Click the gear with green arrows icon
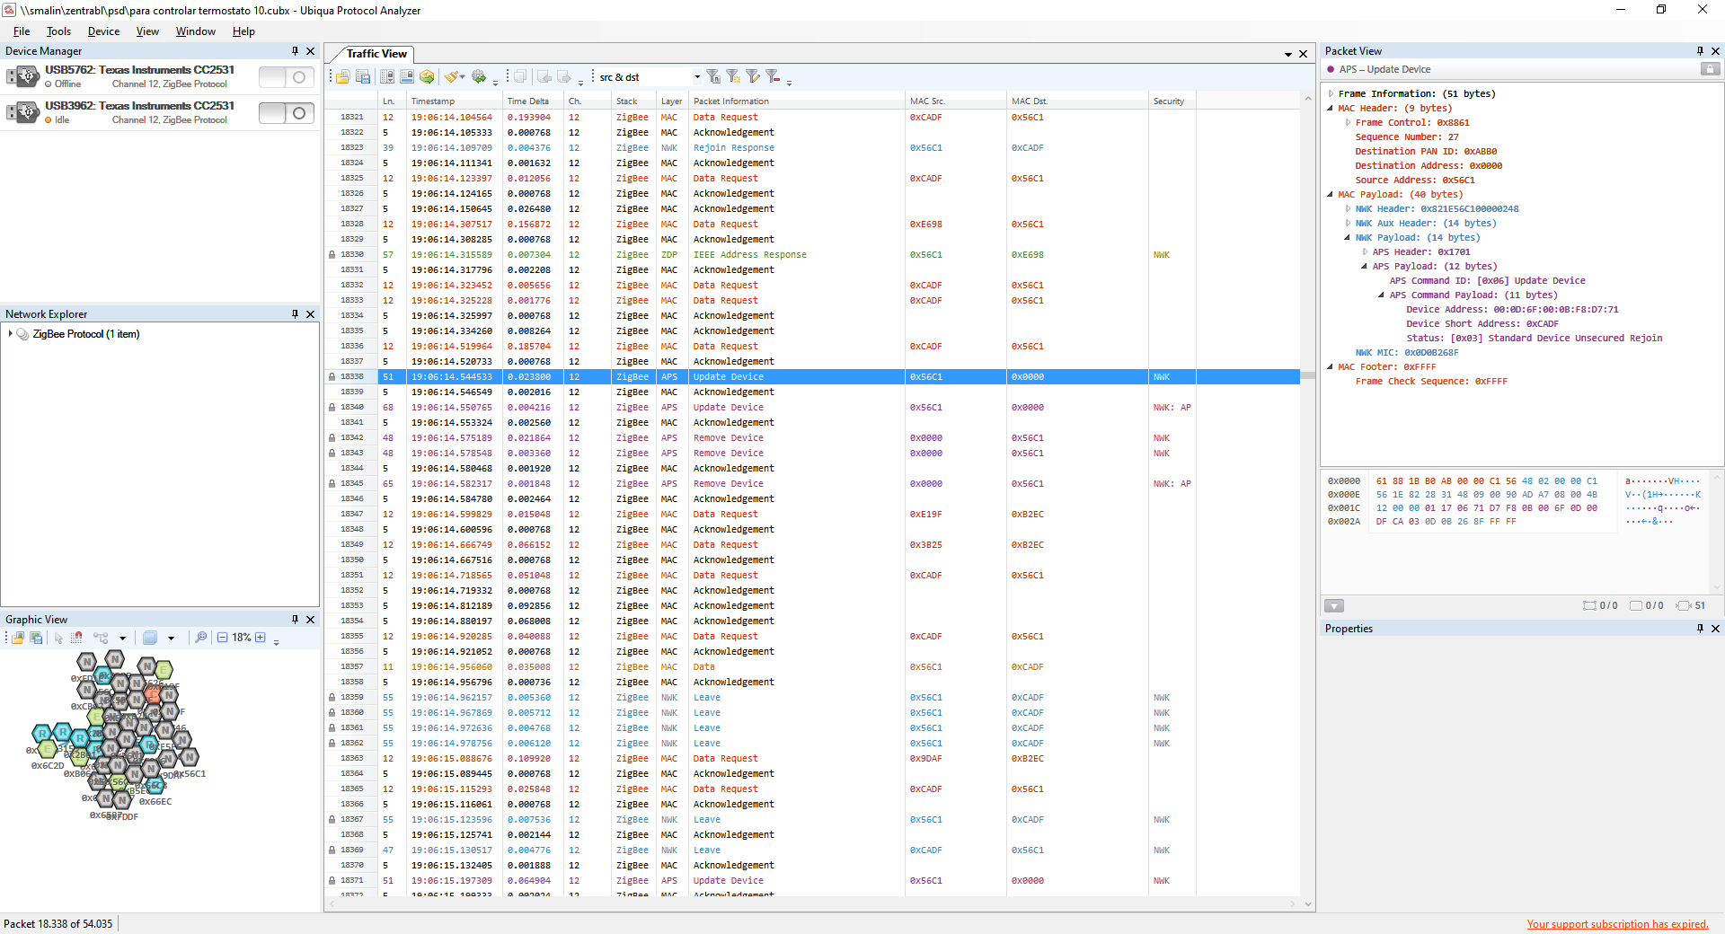Screen dimensions: 1725x934 (479, 77)
